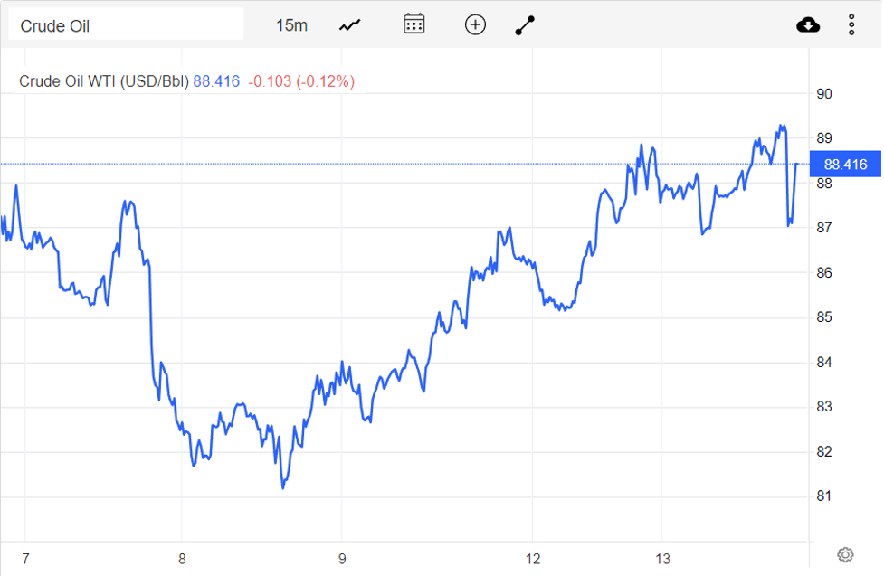Click the blue 88.416 price tag on axis
Viewport: 884px width, 576px height.
coord(845,165)
